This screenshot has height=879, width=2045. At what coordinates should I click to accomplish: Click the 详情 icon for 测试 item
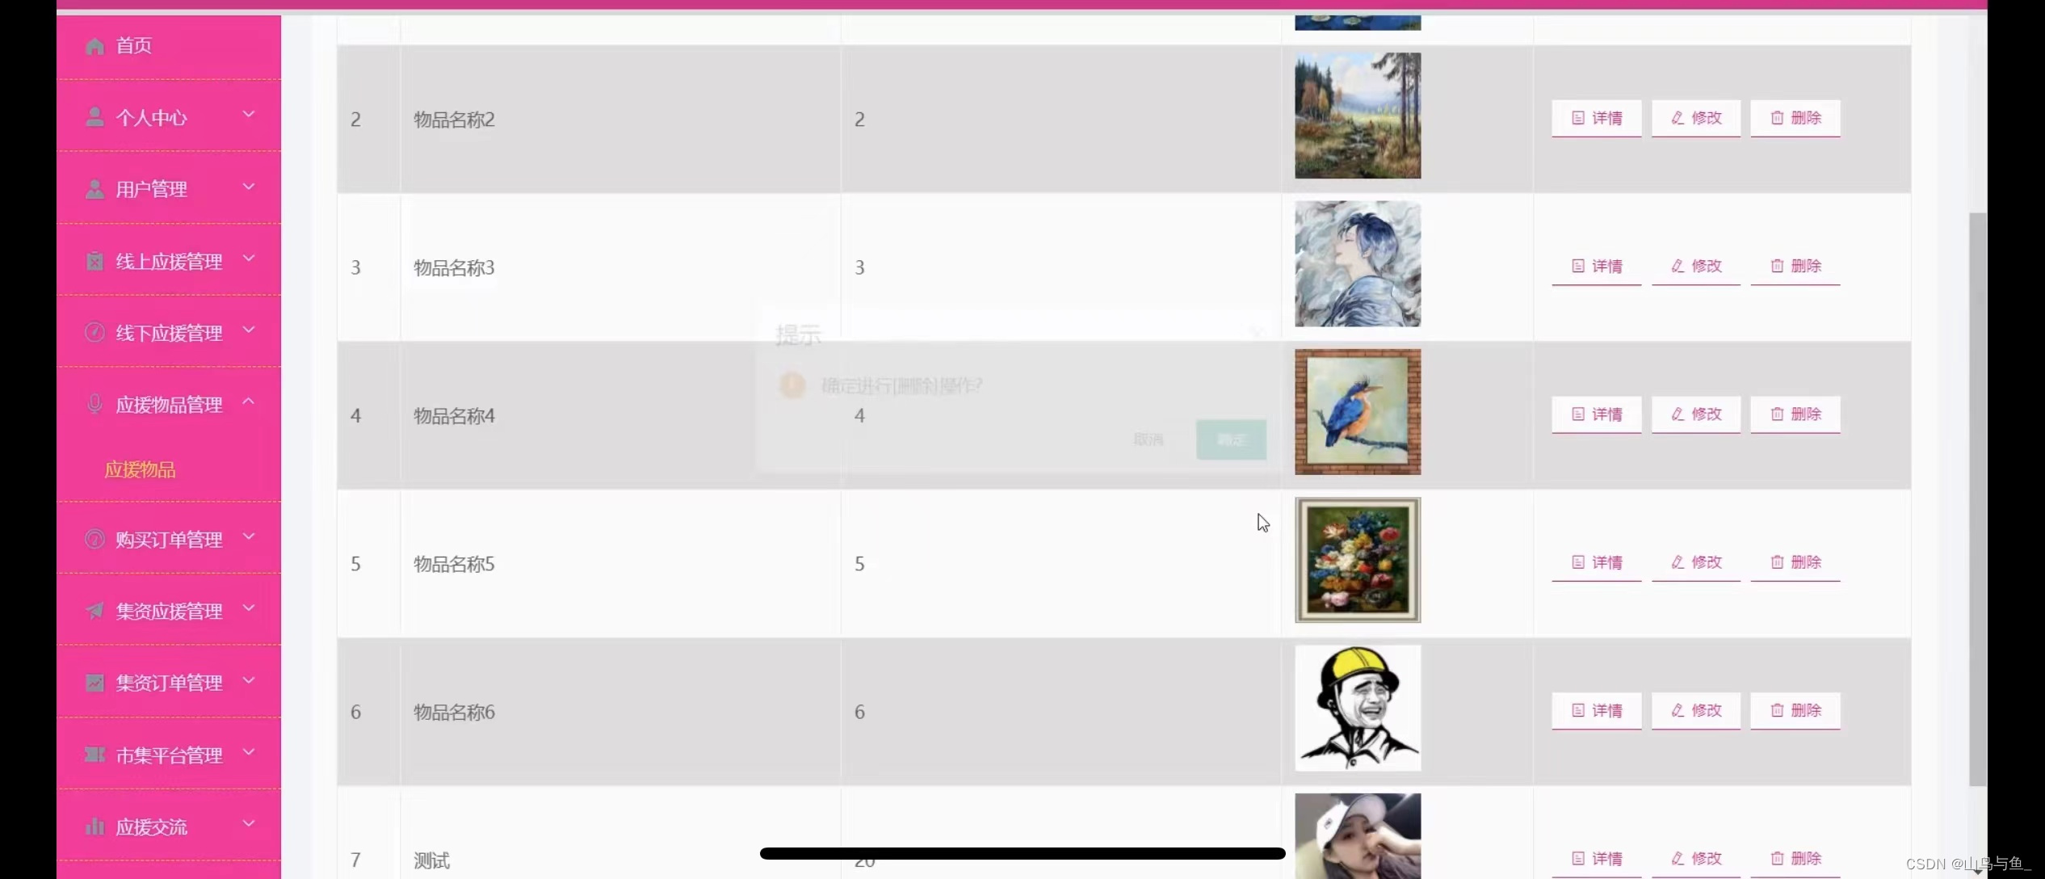pos(1597,858)
